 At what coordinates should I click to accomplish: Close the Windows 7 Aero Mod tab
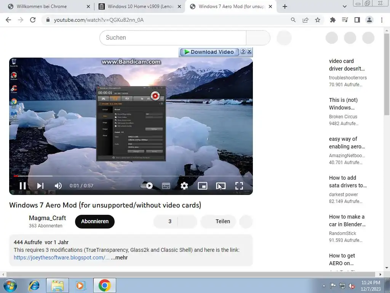tap(270, 6)
